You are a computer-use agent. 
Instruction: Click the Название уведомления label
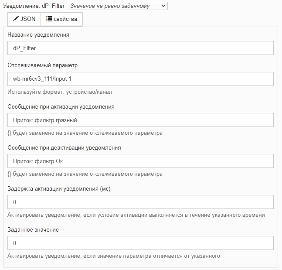(x=38, y=34)
